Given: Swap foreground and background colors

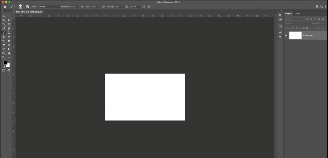Looking at the screenshot, I should (x=9, y=61).
